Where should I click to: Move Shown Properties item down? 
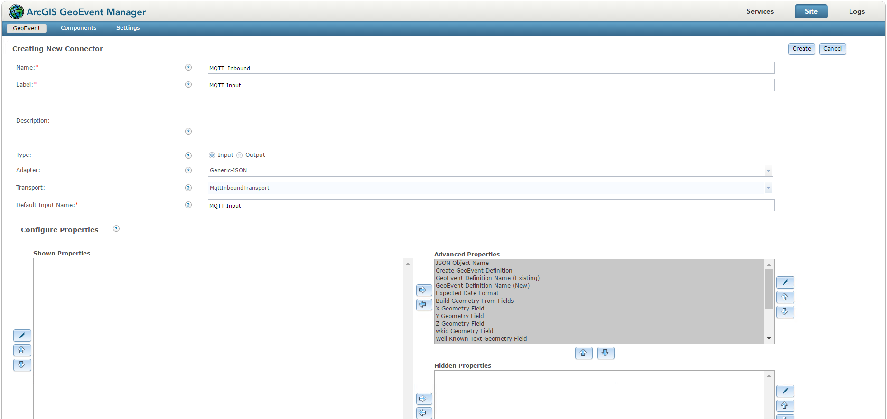(22, 365)
